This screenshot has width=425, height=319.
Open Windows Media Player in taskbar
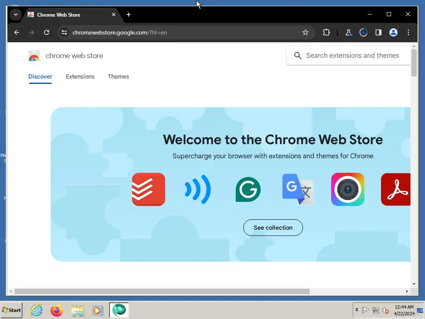click(98, 310)
